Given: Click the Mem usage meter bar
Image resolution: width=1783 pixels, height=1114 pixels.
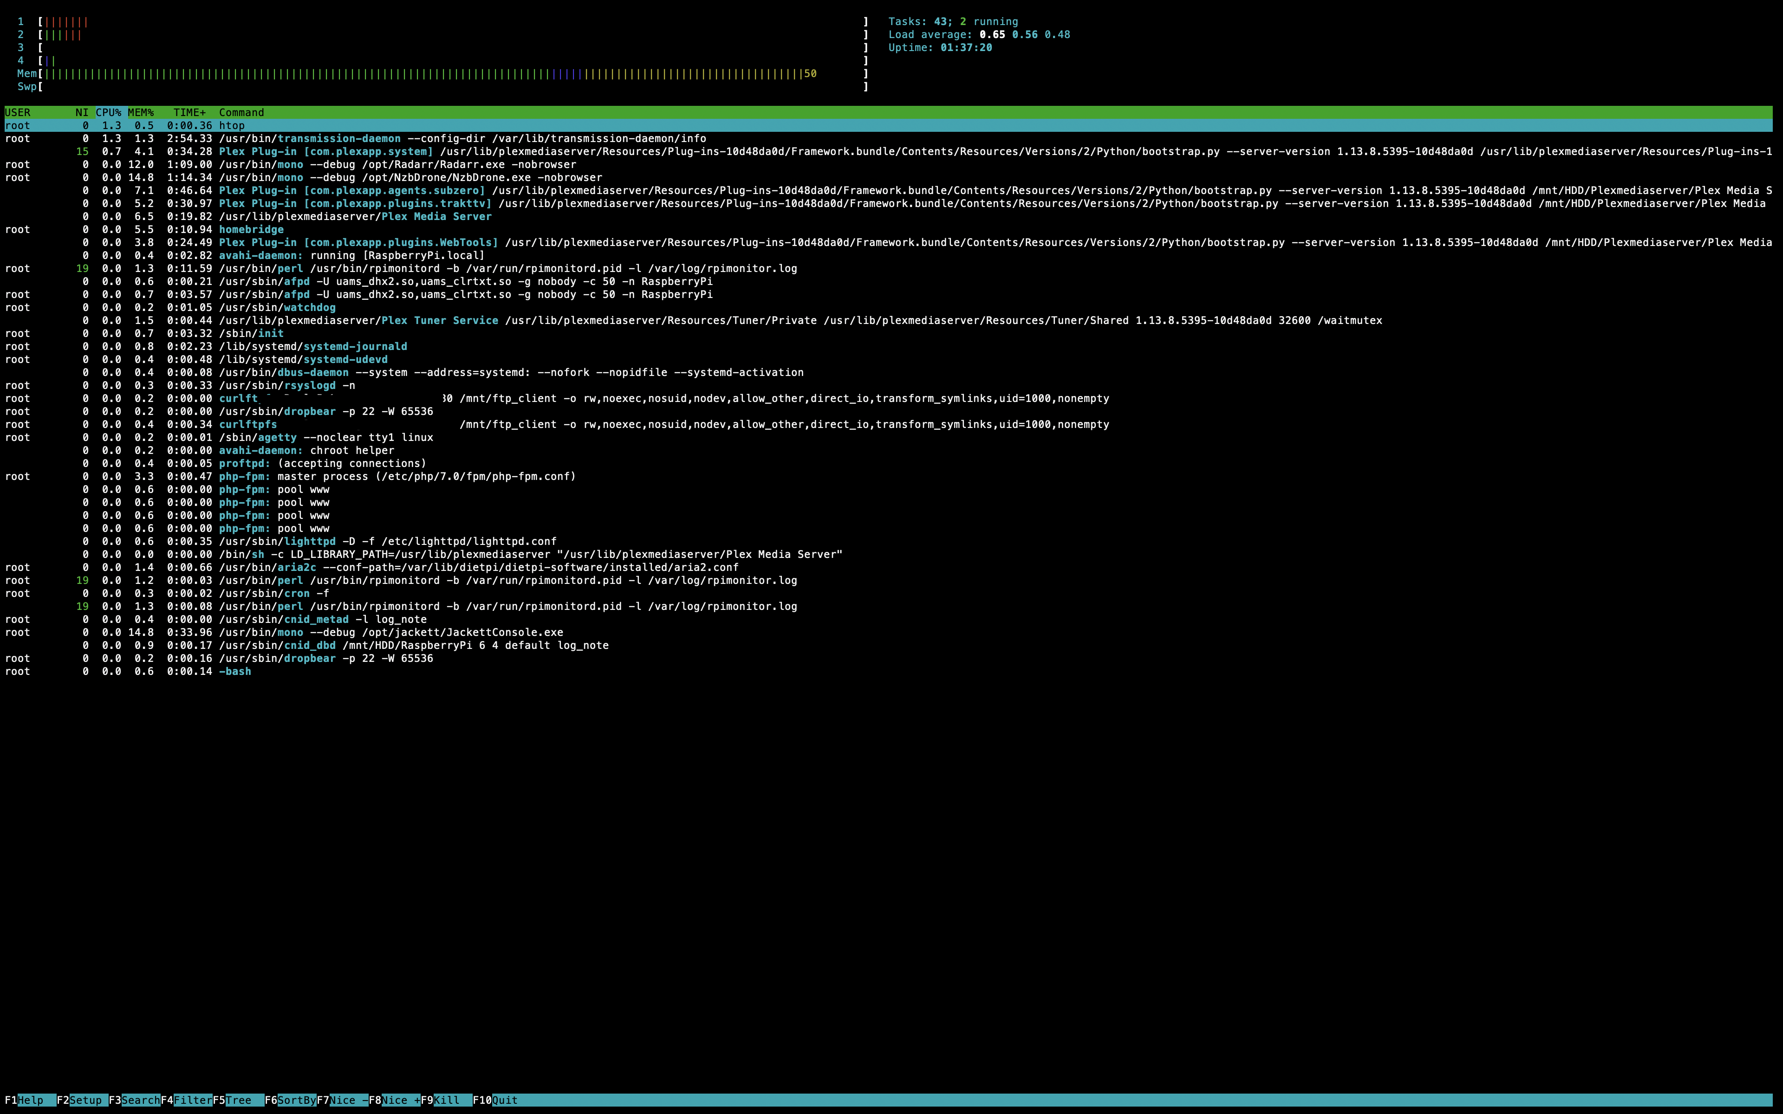Looking at the screenshot, I should pos(442,74).
